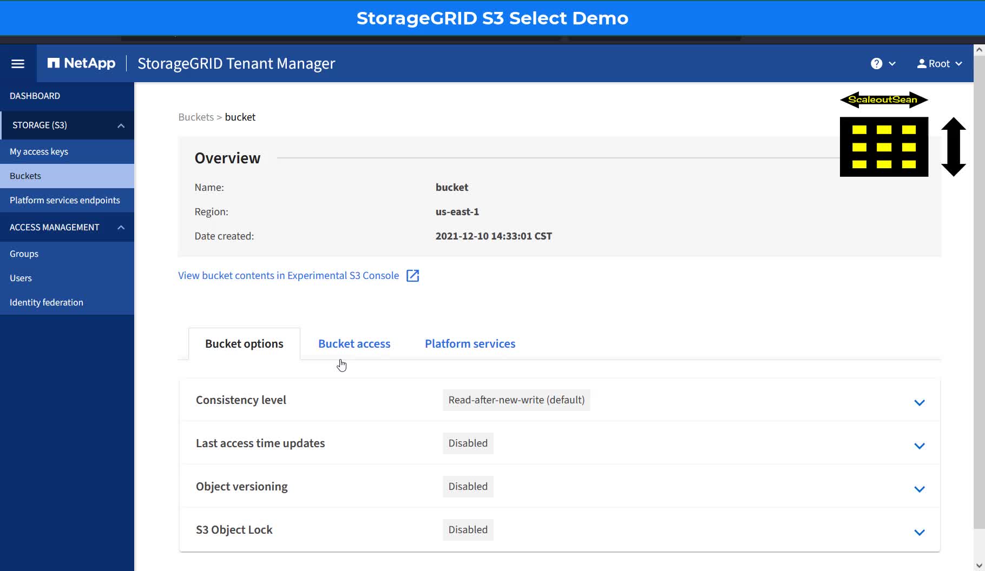Viewport: 985px width, 571px height.
Task: Open the Root user account menu
Action: point(940,64)
